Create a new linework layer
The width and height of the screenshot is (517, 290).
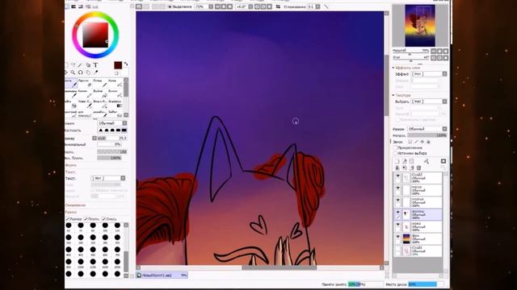(404, 161)
